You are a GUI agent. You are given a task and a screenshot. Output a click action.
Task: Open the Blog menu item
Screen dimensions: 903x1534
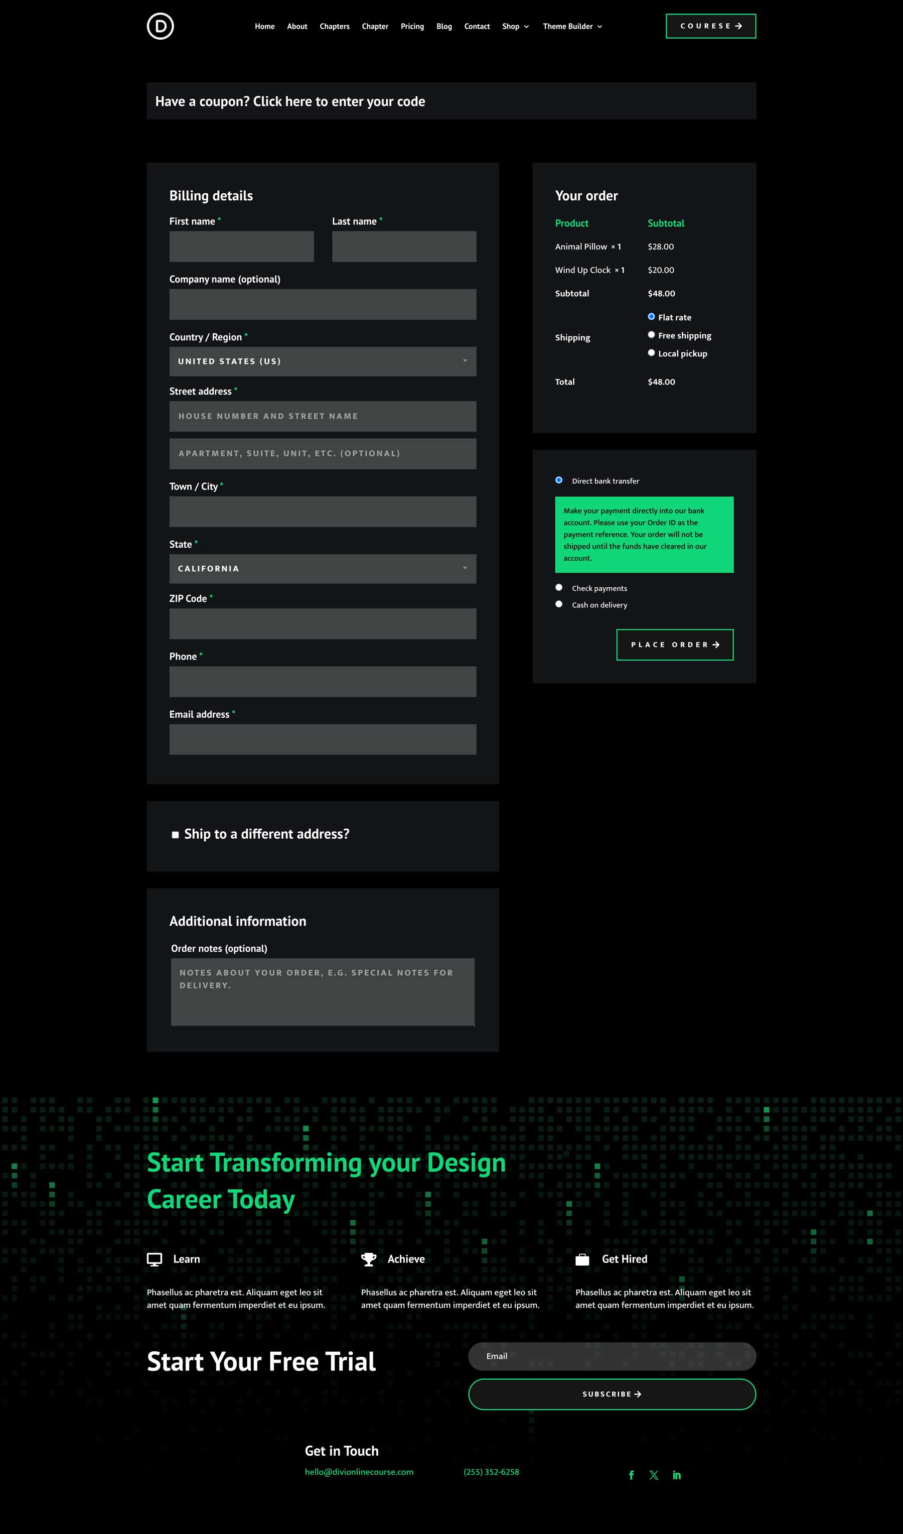(443, 26)
